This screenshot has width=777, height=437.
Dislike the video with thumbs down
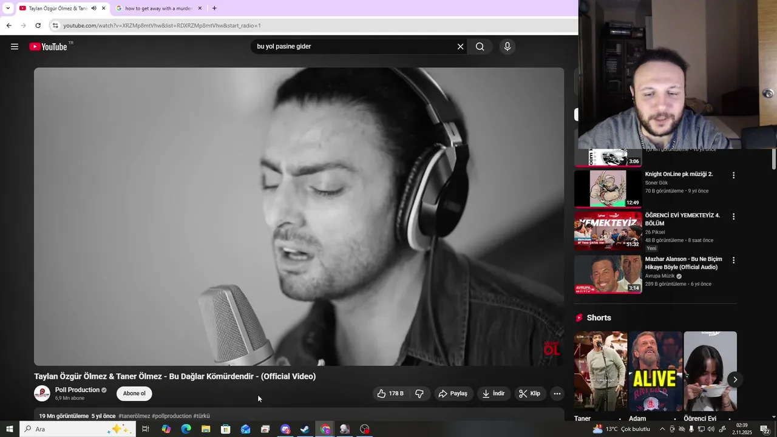(419, 394)
